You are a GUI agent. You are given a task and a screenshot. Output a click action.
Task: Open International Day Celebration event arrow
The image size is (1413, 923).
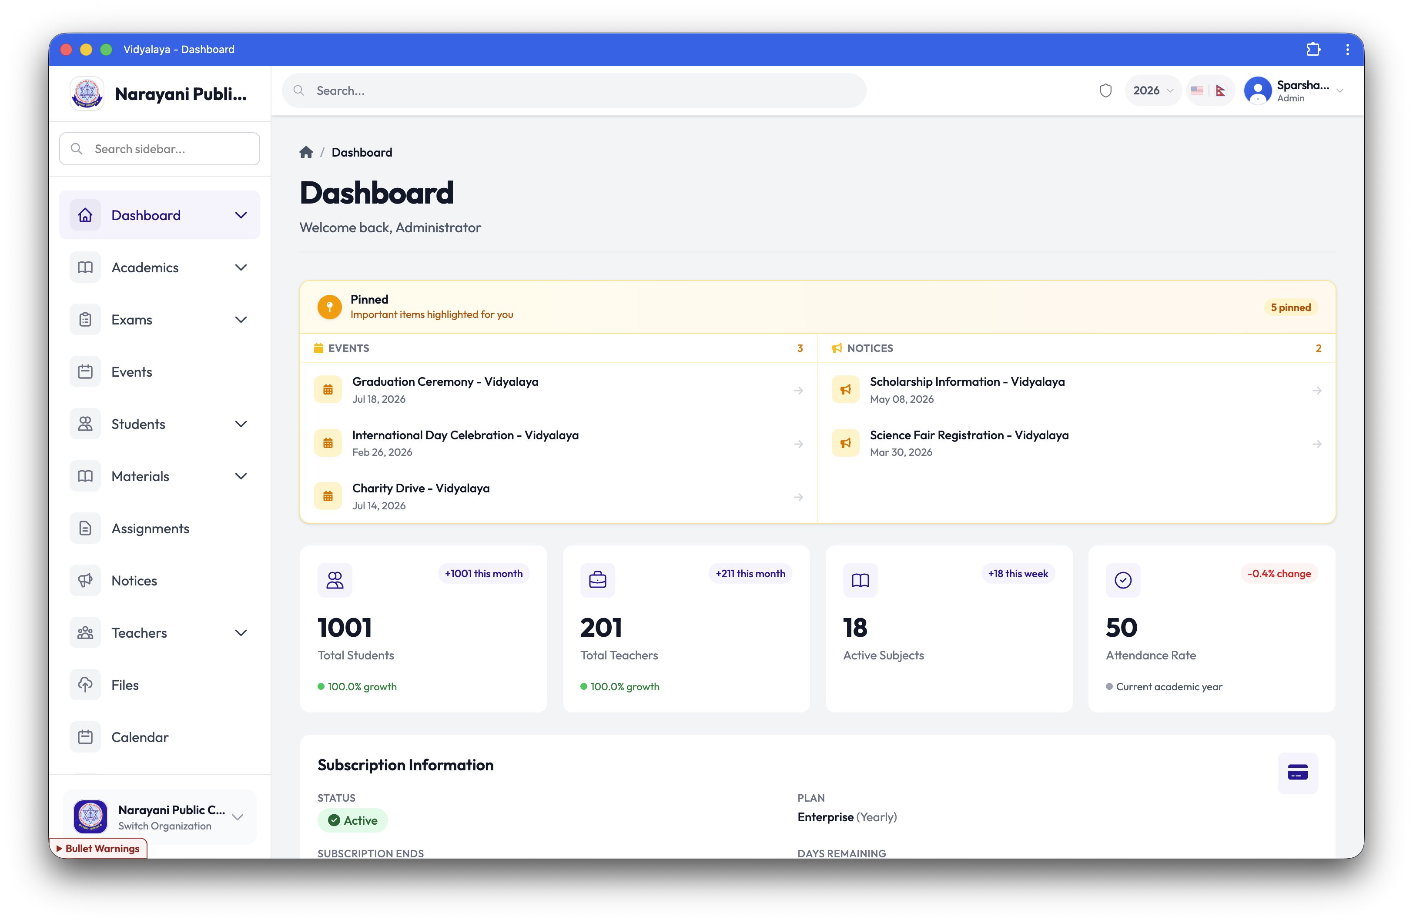799,444
